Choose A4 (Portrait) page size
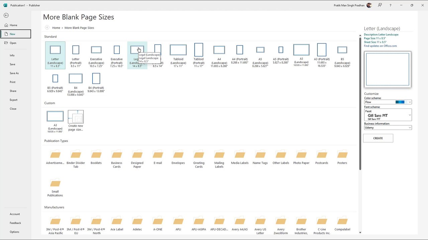 click(x=240, y=50)
